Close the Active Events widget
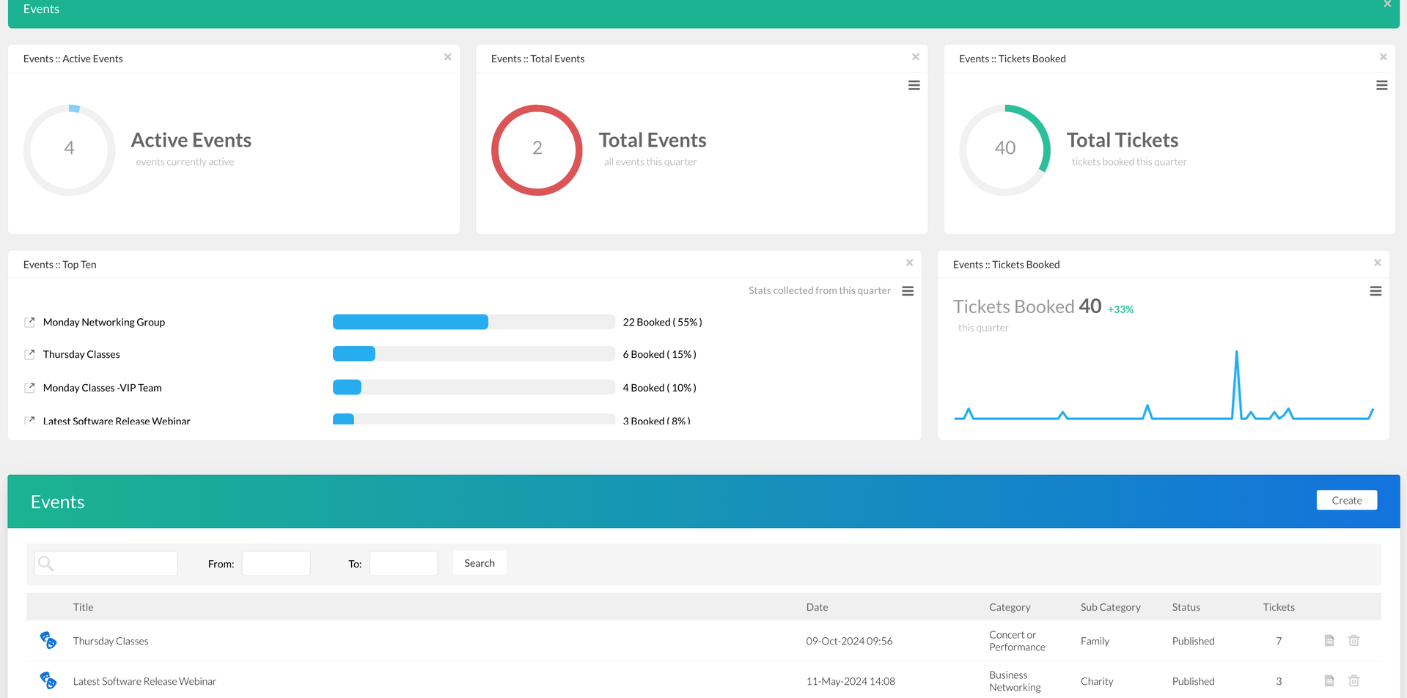 (x=447, y=57)
